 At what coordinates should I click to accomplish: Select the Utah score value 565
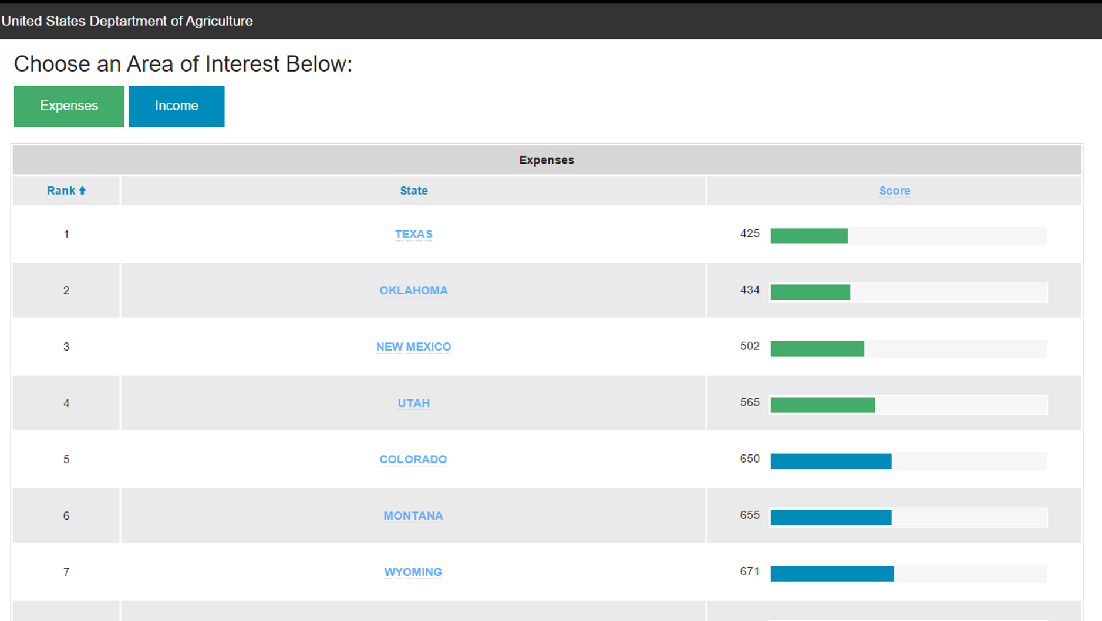click(750, 402)
